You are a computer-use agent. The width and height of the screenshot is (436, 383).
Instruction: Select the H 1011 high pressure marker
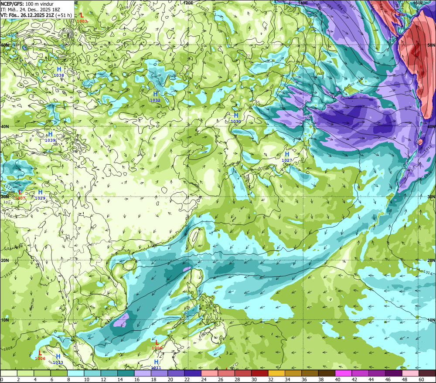[x=156, y=364]
